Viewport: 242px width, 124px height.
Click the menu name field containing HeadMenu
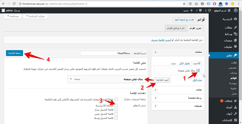106,53
